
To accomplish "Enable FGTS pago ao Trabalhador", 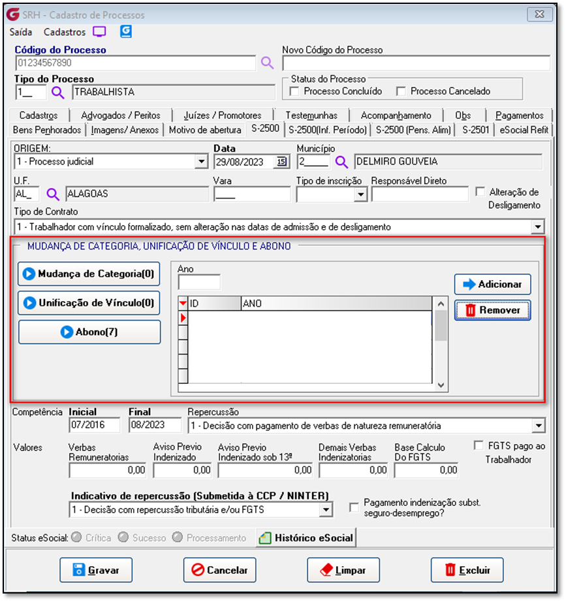I will click(x=479, y=445).
